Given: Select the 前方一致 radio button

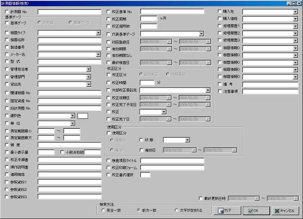Looking at the screenshot, I should point(139,210).
